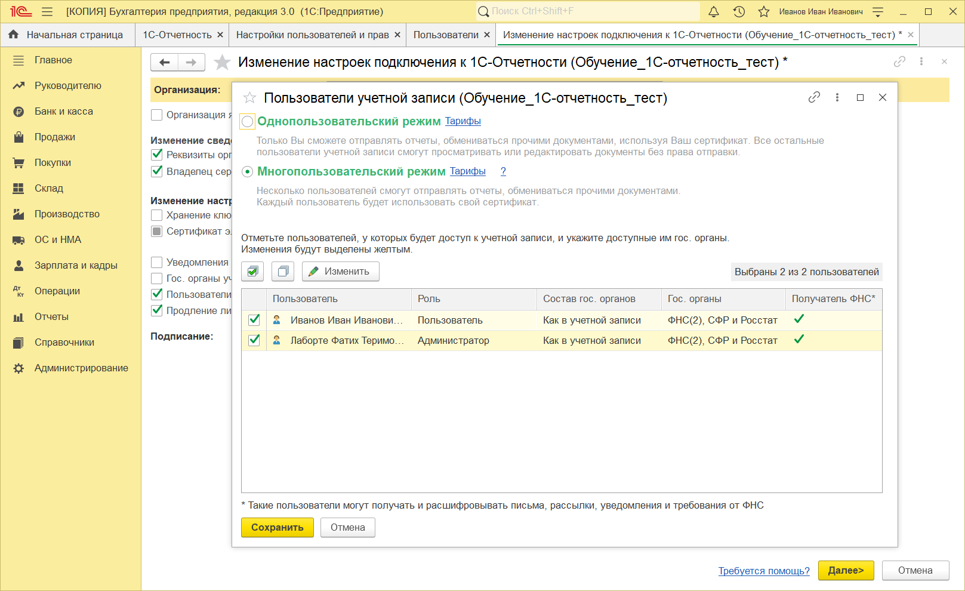Toggle Продление лицензии checkbox
Screen dimensions: 965x591
[x=157, y=310]
